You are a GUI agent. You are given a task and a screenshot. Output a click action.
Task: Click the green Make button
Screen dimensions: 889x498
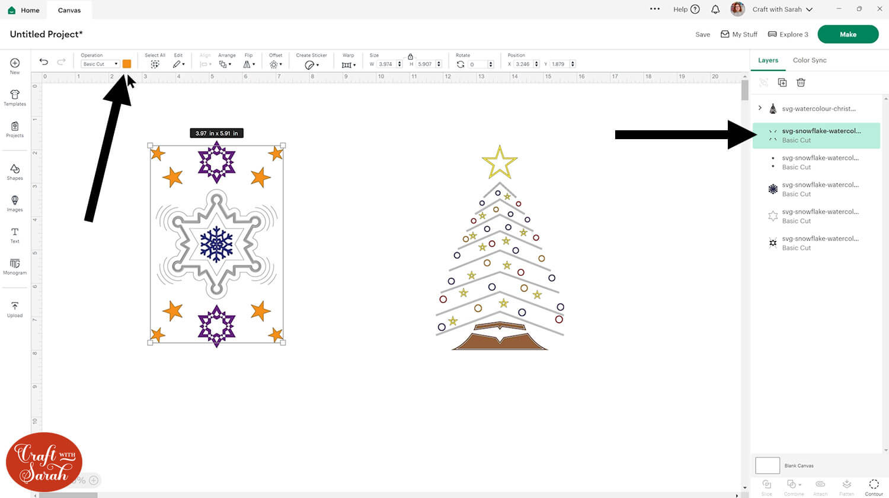[848, 34]
